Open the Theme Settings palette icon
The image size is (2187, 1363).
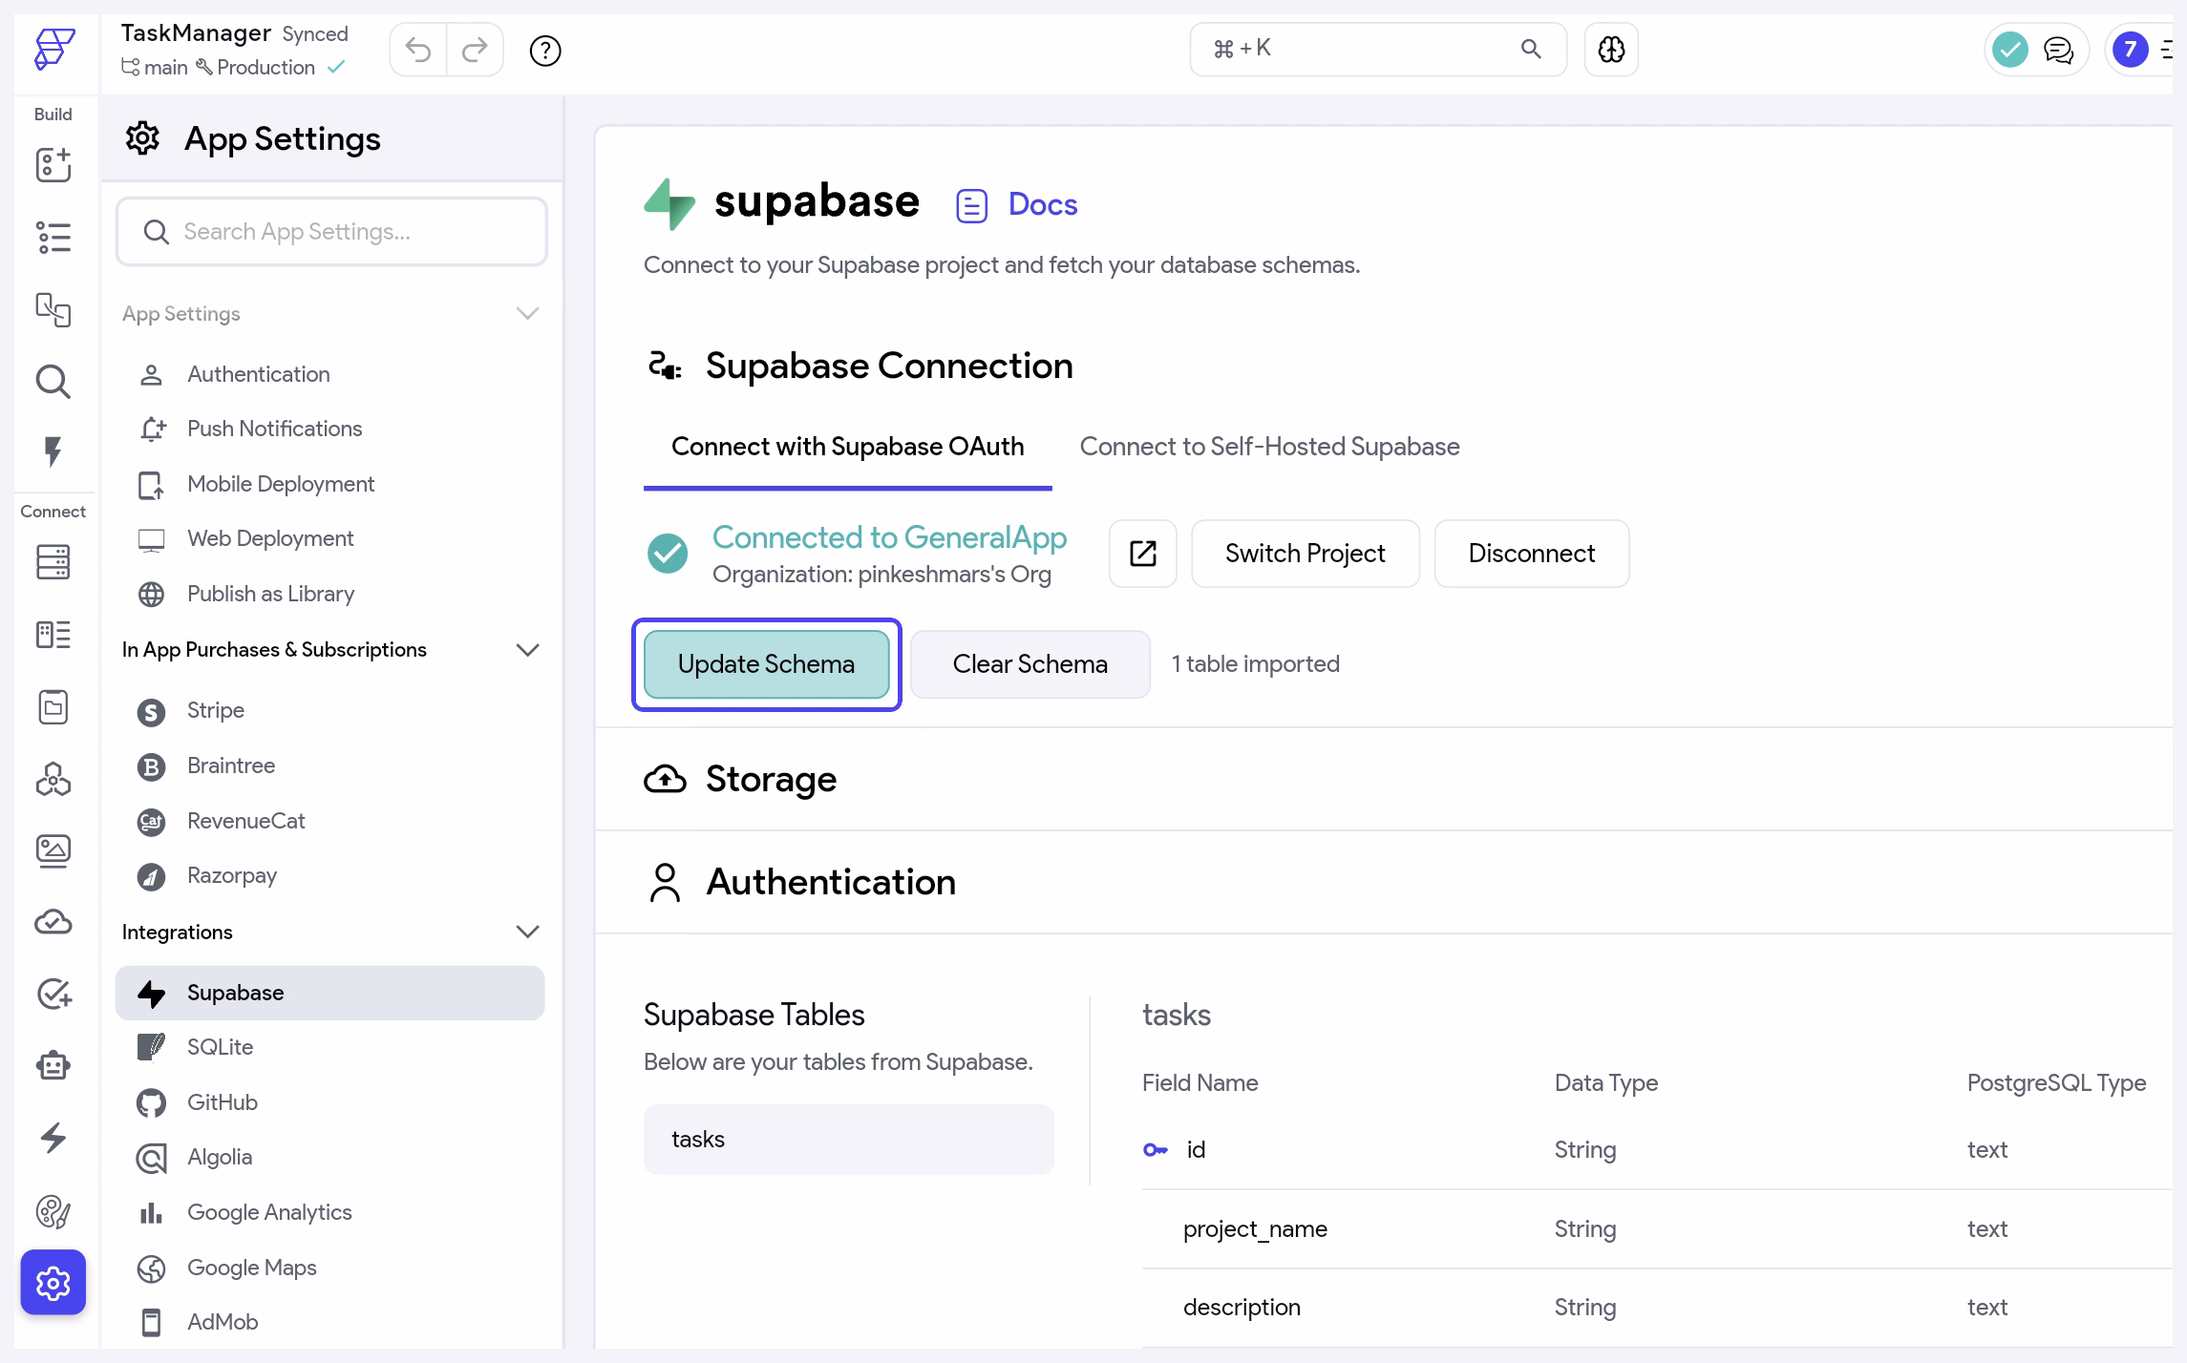[53, 1211]
